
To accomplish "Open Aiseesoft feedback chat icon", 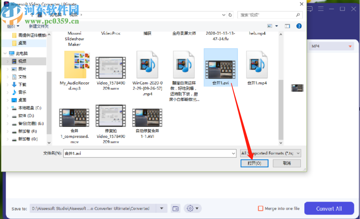I will [x=310, y=9].
